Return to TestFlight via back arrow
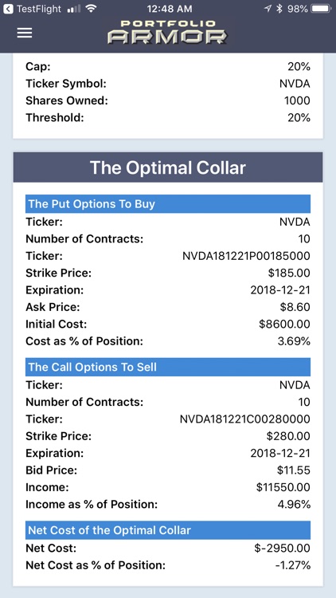Screen dimensions: 336x598 click(8, 9)
